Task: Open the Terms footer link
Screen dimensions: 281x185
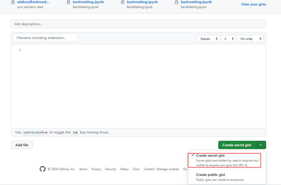Action: click(83, 169)
